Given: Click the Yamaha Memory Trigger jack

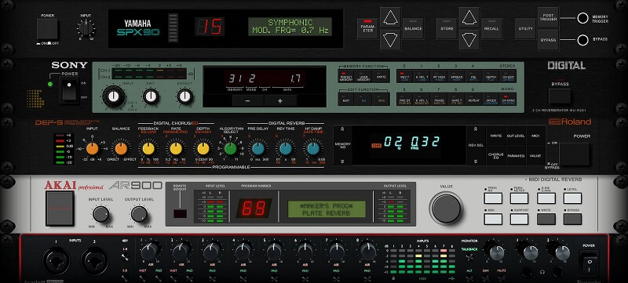Looking at the screenshot, I should [582, 18].
